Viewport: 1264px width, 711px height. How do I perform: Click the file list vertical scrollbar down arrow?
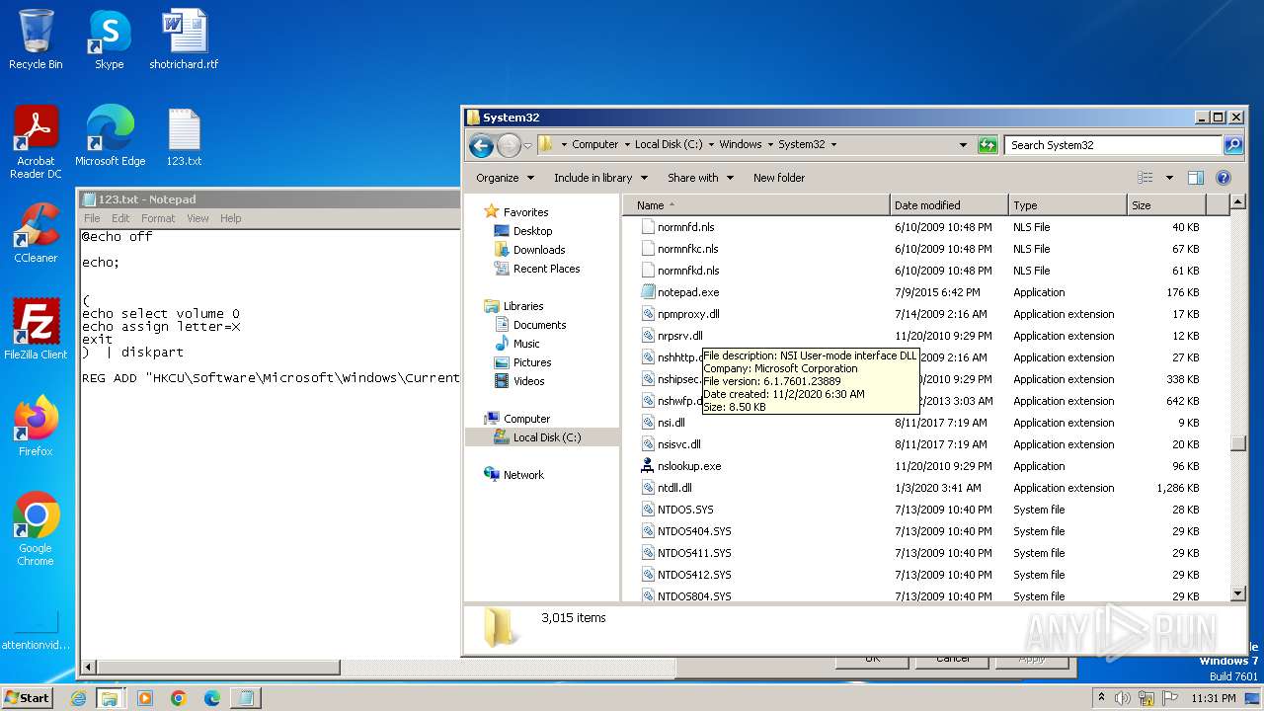(1238, 593)
